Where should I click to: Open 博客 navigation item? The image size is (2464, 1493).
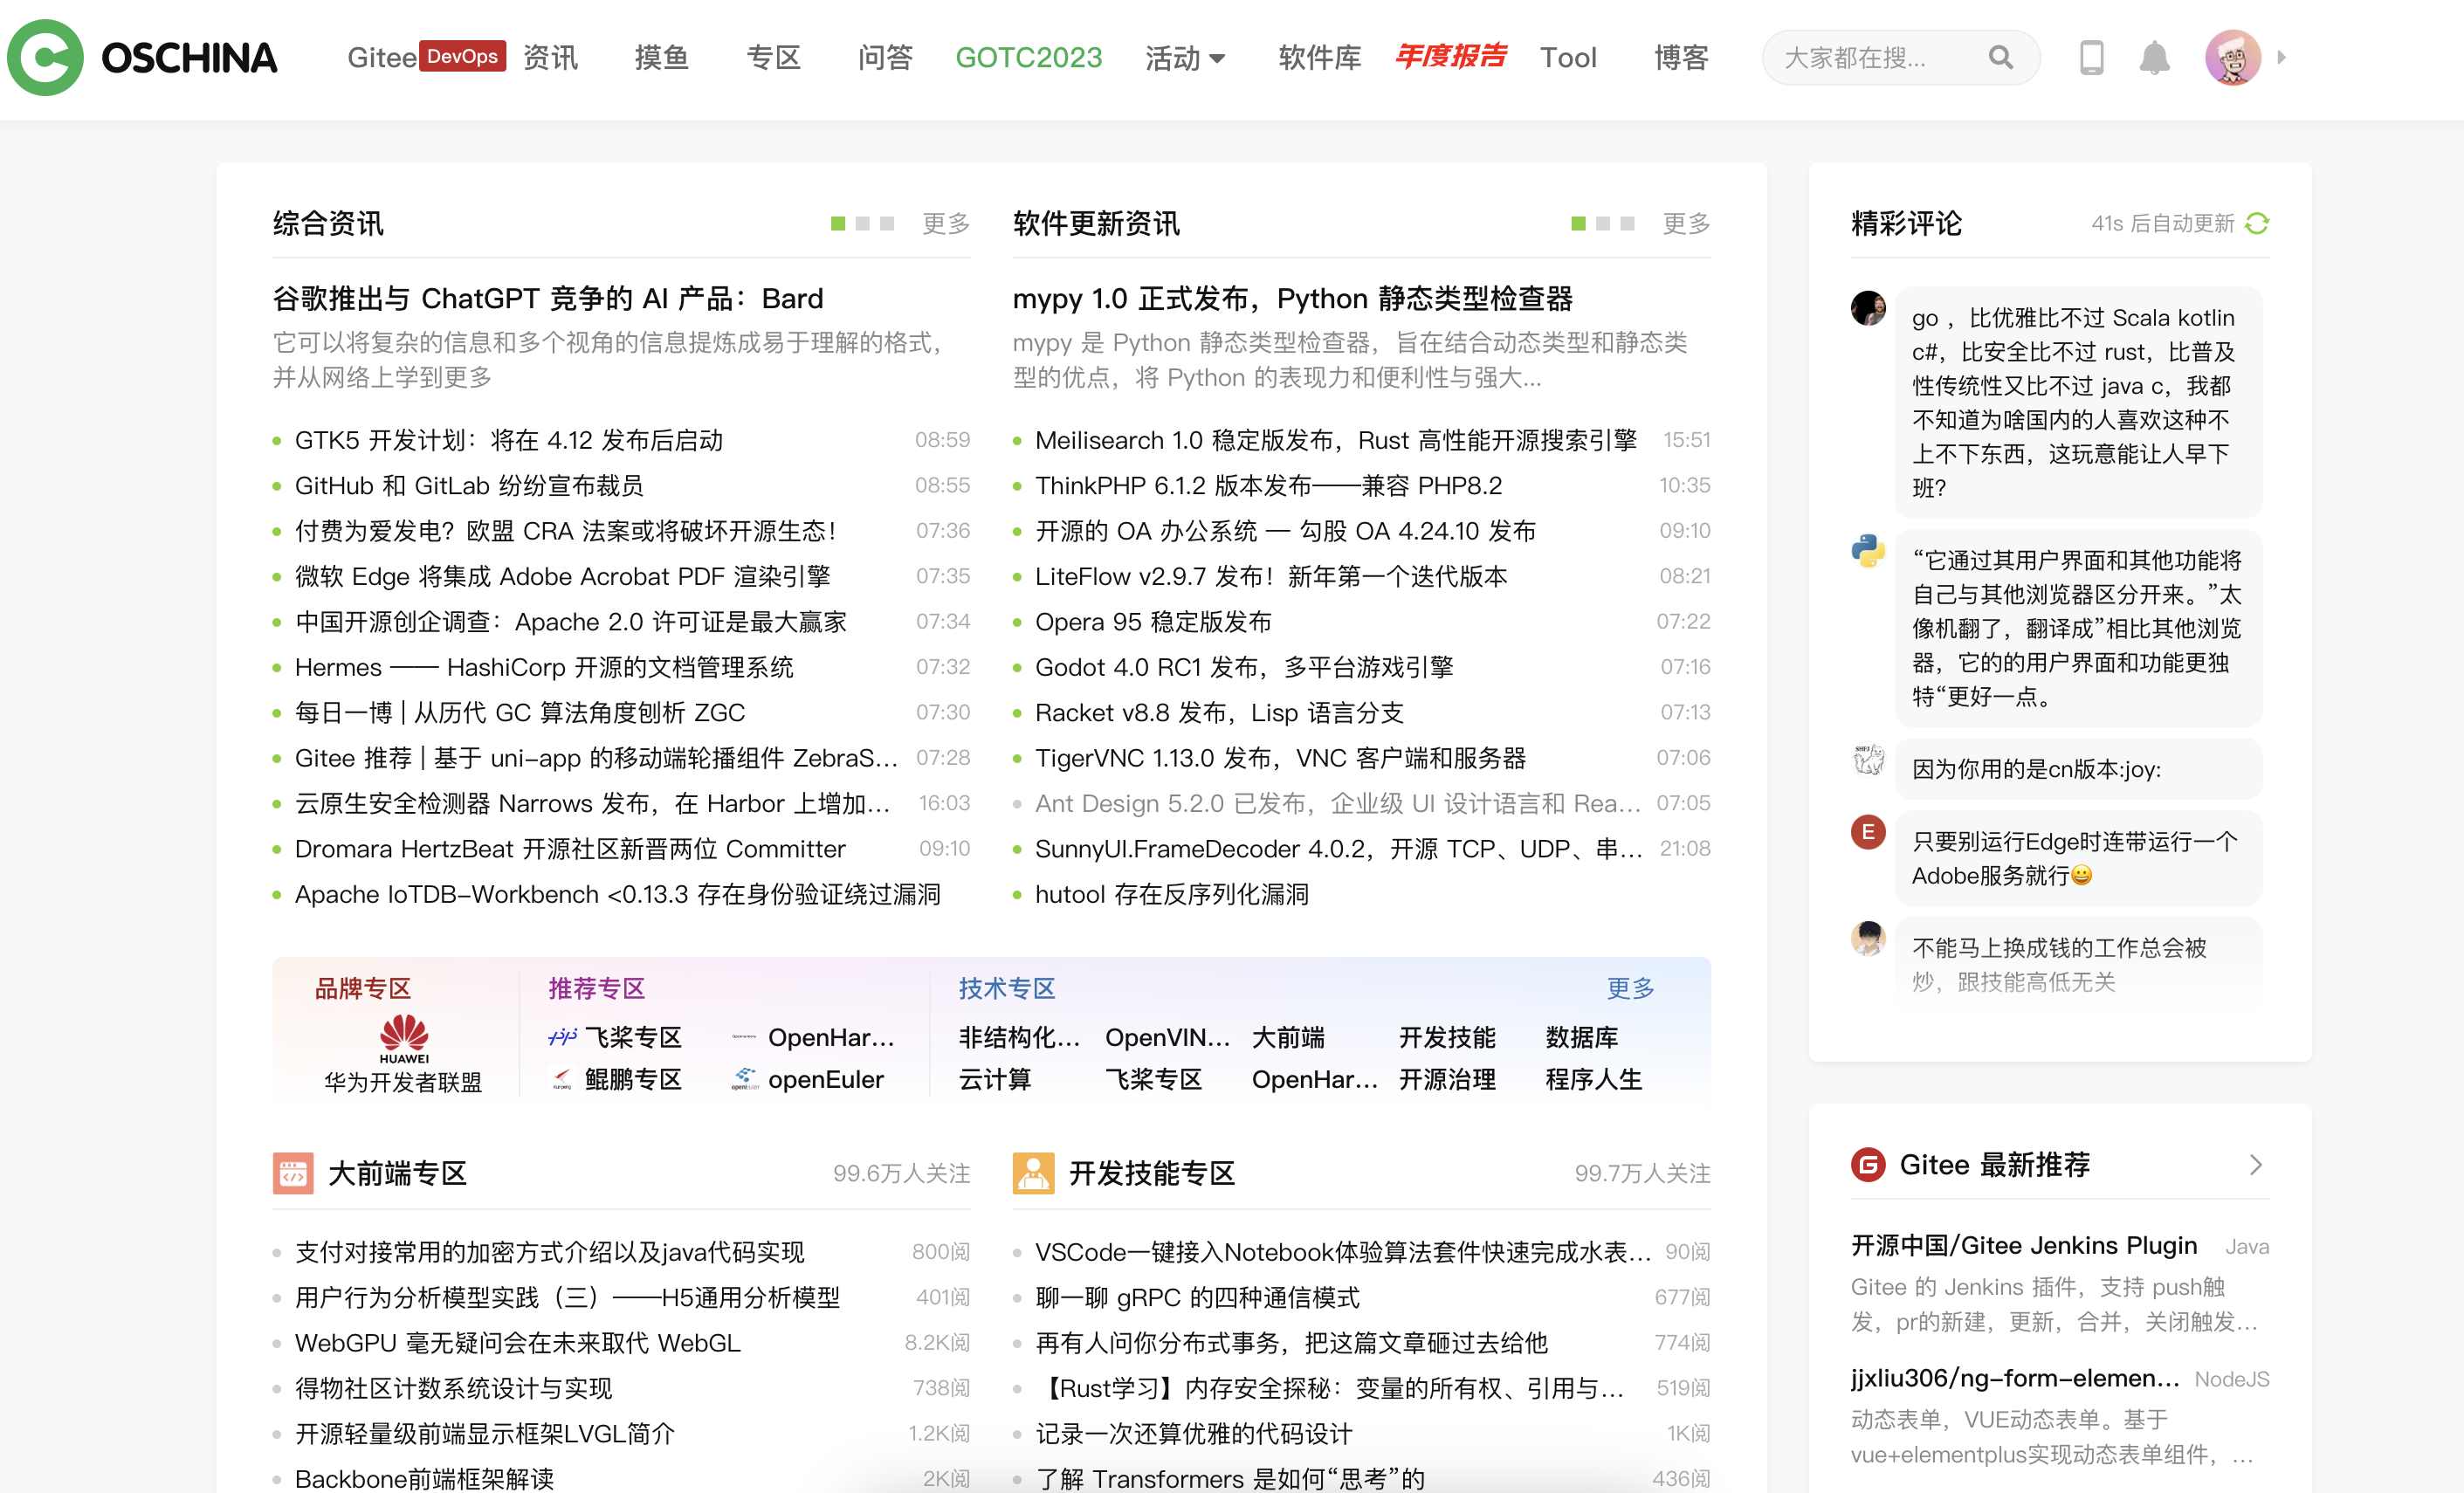(x=1680, y=58)
